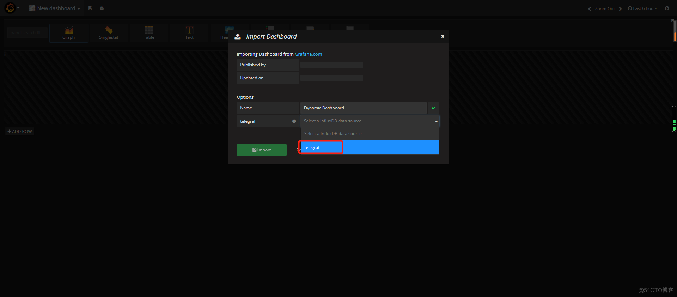Click the ADD ROW button
This screenshot has height=297, width=677.
coord(20,131)
